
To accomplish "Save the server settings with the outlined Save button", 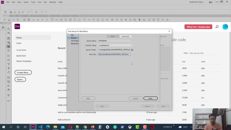I will click(x=151, y=98).
